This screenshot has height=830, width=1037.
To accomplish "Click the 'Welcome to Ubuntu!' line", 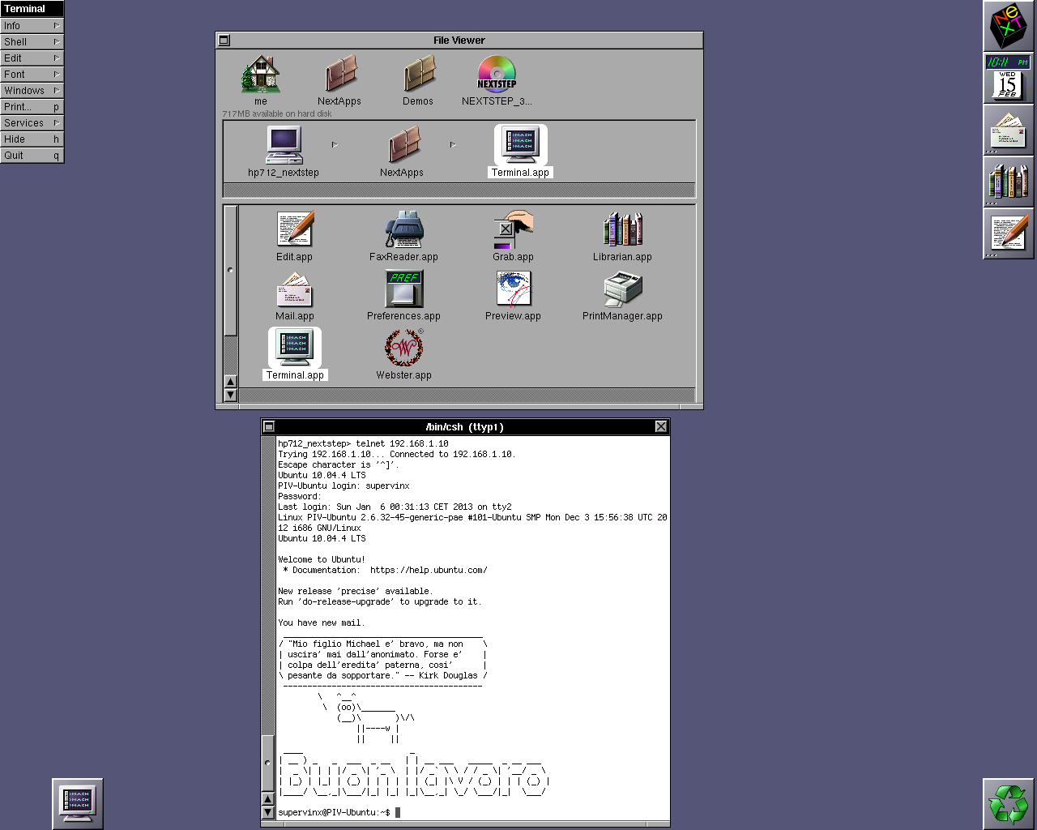I will click(322, 559).
